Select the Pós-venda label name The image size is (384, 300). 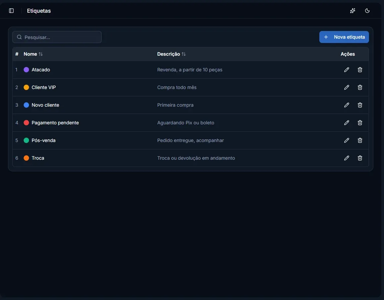pyautogui.click(x=44, y=140)
